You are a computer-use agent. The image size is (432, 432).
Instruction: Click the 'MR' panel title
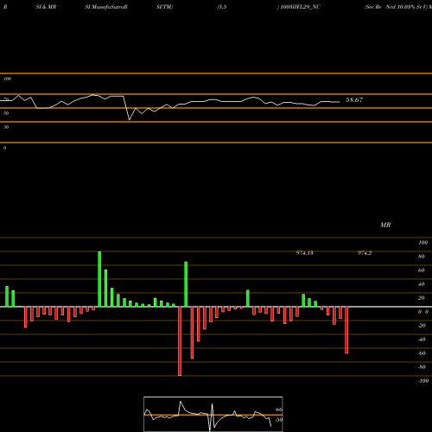coord(385,225)
